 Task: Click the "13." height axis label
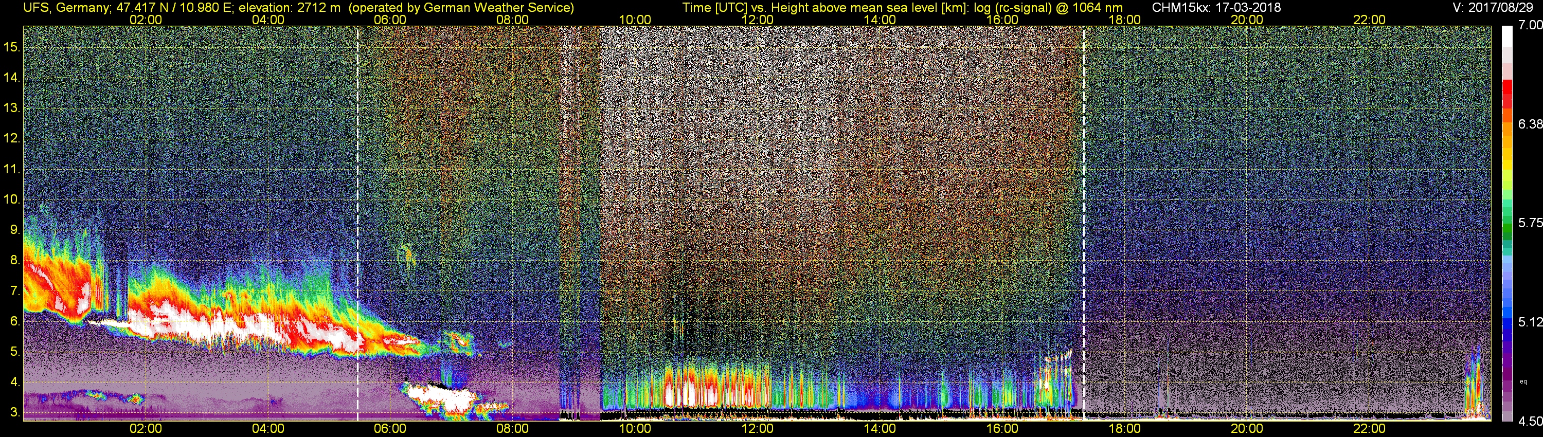[x=12, y=108]
